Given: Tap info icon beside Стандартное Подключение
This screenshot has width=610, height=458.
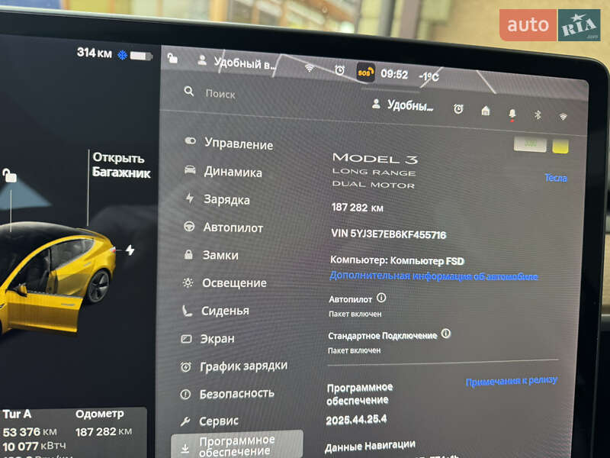Looking at the screenshot, I should [446, 334].
